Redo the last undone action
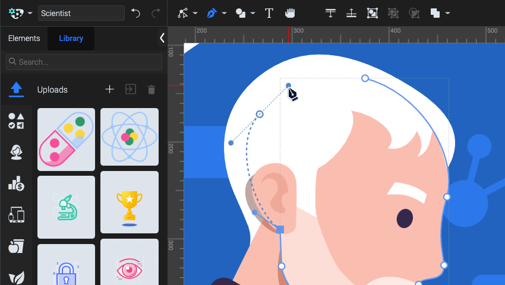The image size is (505, 285). 156,13
